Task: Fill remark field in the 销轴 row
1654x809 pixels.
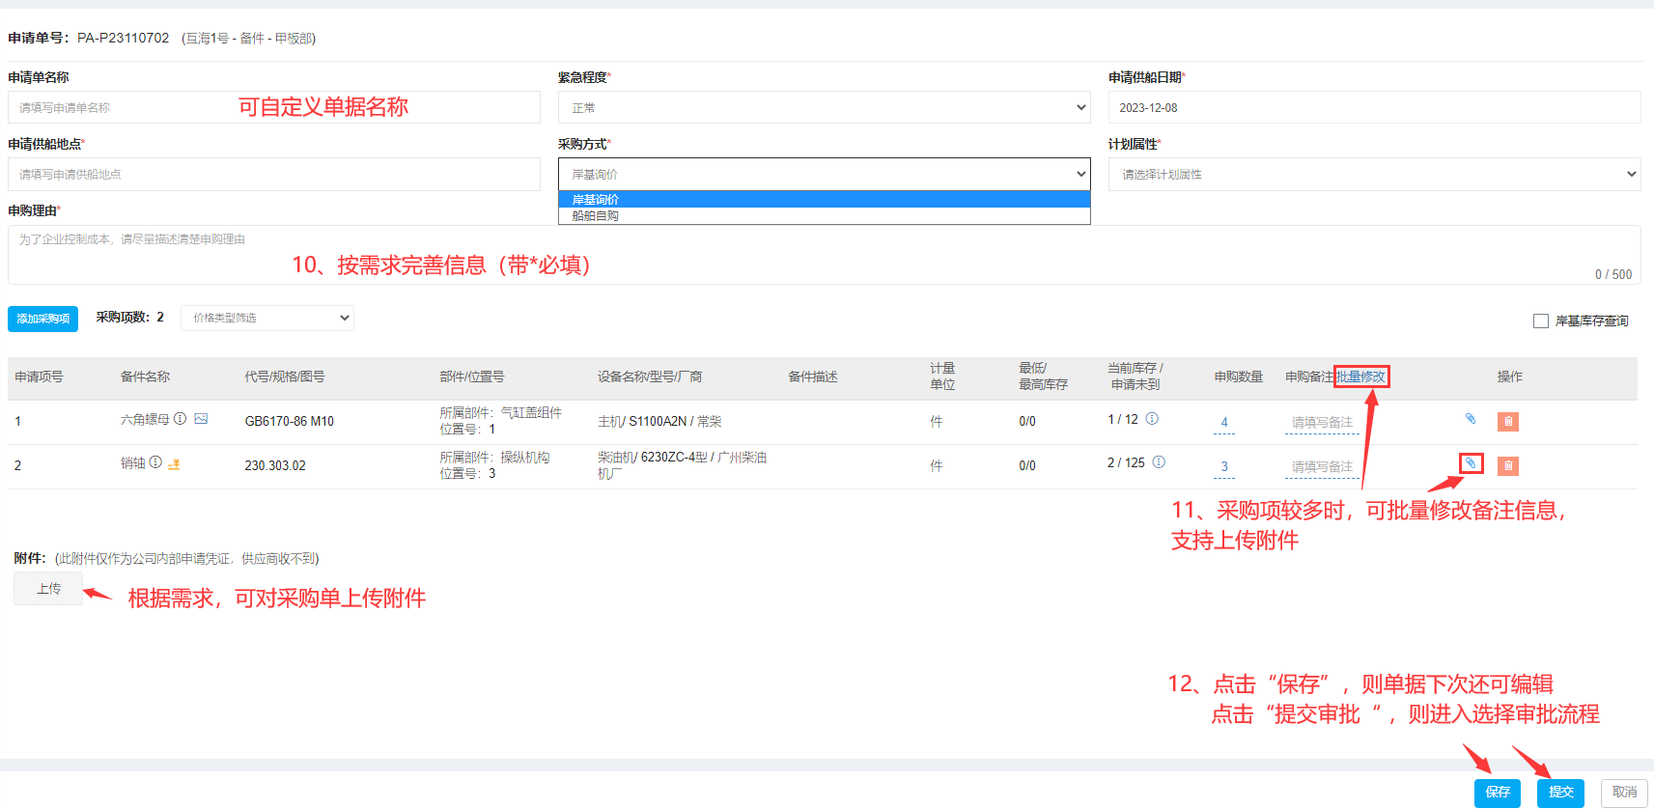Action: pos(1322,466)
